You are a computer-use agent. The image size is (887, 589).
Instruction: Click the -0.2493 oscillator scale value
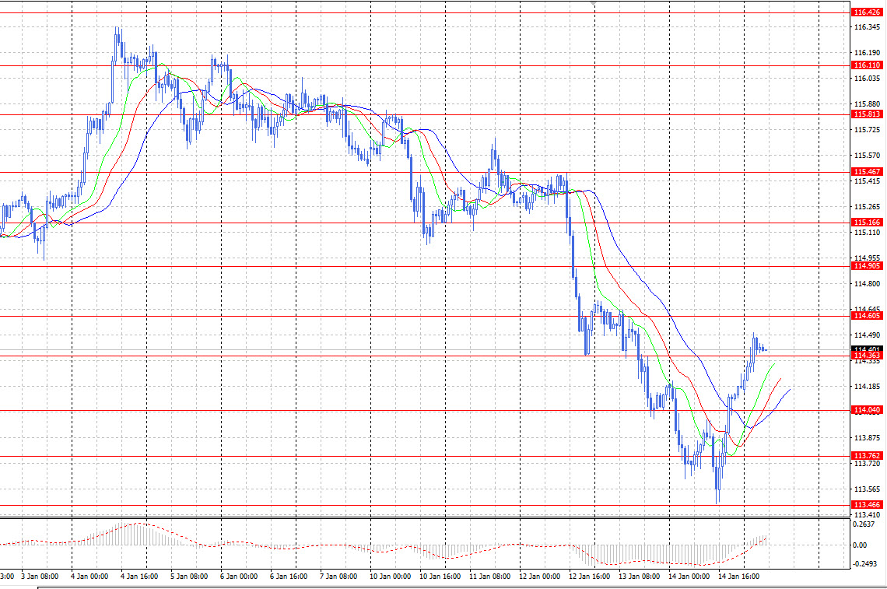click(864, 564)
